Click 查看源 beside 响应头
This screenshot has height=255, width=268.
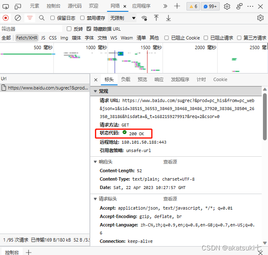(170, 162)
